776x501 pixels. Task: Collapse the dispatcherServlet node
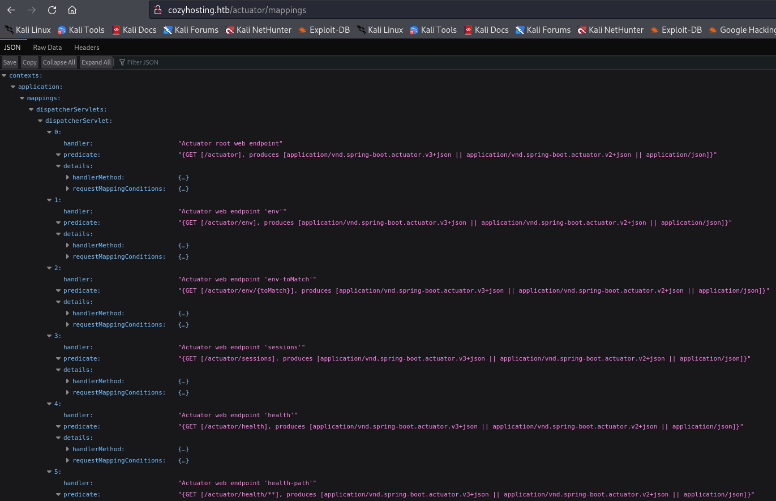pyautogui.click(x=41, y=121)
